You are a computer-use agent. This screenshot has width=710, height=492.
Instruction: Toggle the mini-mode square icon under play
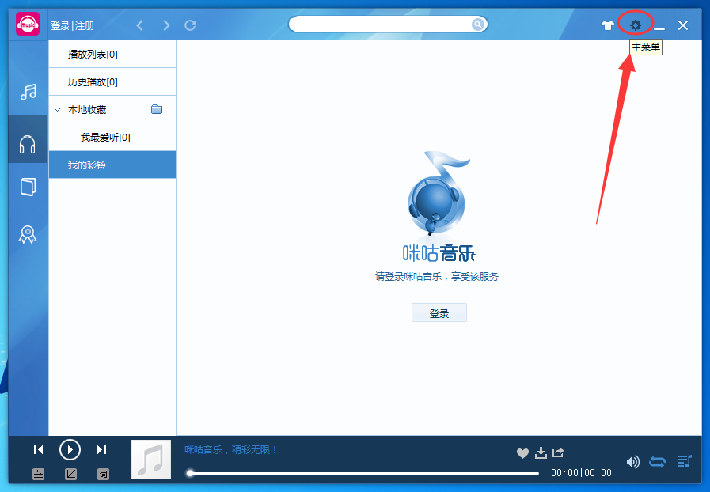(x=70, y=474)
